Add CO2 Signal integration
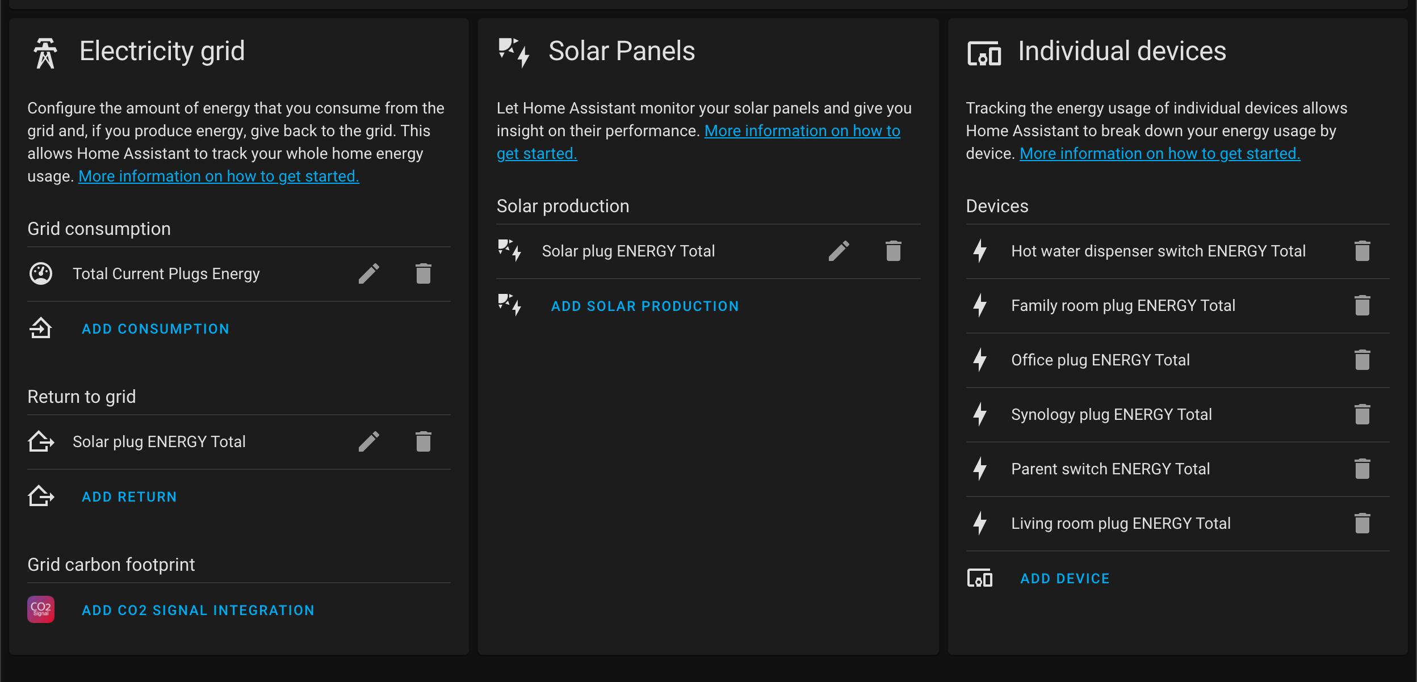This screenshot has width=1417, height=682. pos(198,611)
